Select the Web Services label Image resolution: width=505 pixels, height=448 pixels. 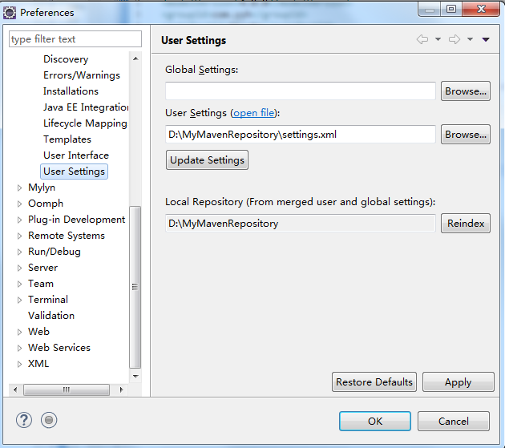click(x=59, y=348)
